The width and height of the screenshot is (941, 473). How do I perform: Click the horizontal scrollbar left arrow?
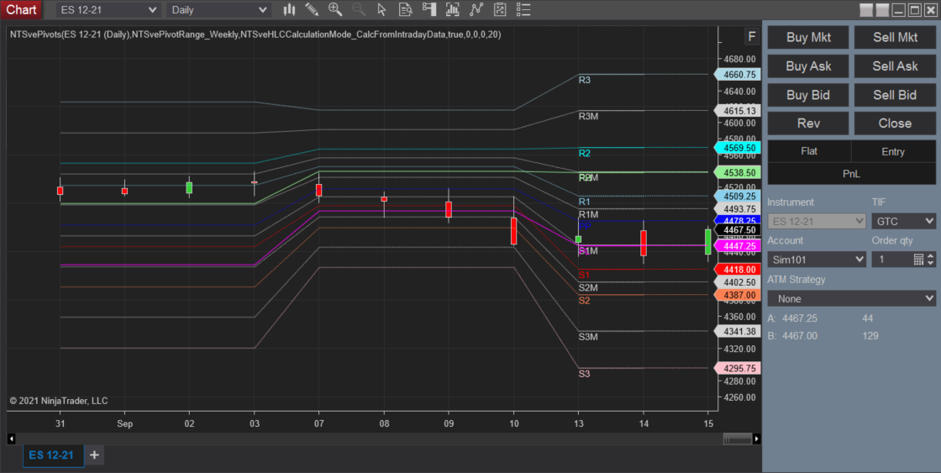coord(11,439)
